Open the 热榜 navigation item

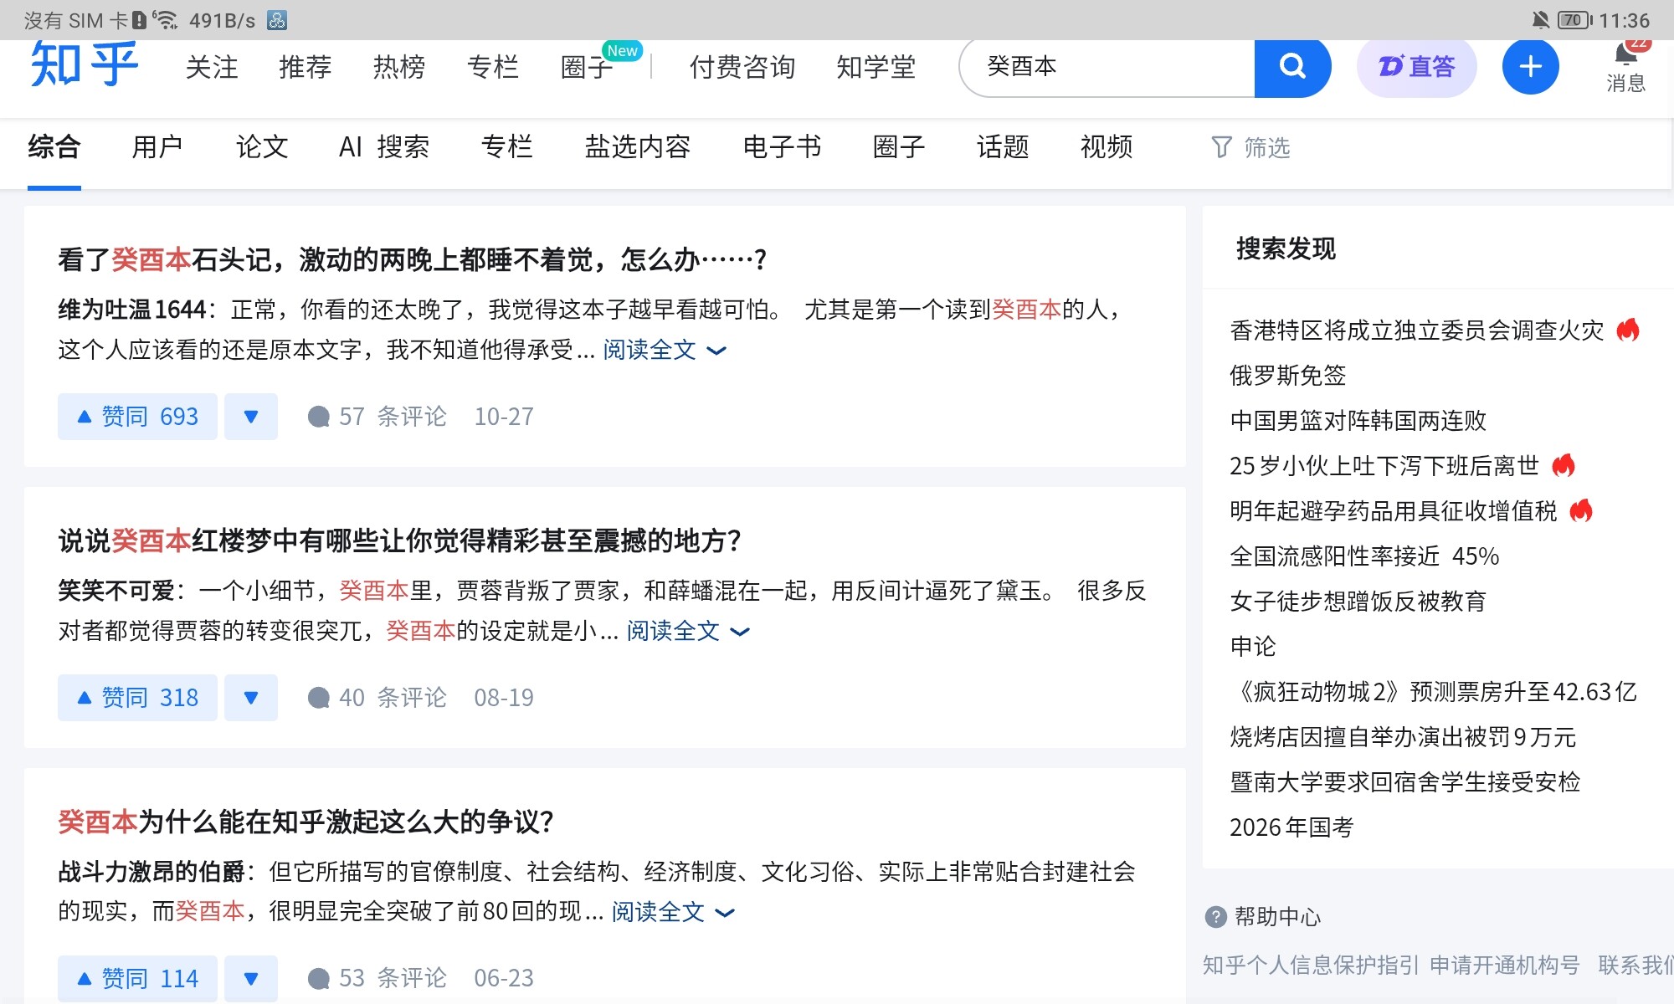tap(398, 67)
